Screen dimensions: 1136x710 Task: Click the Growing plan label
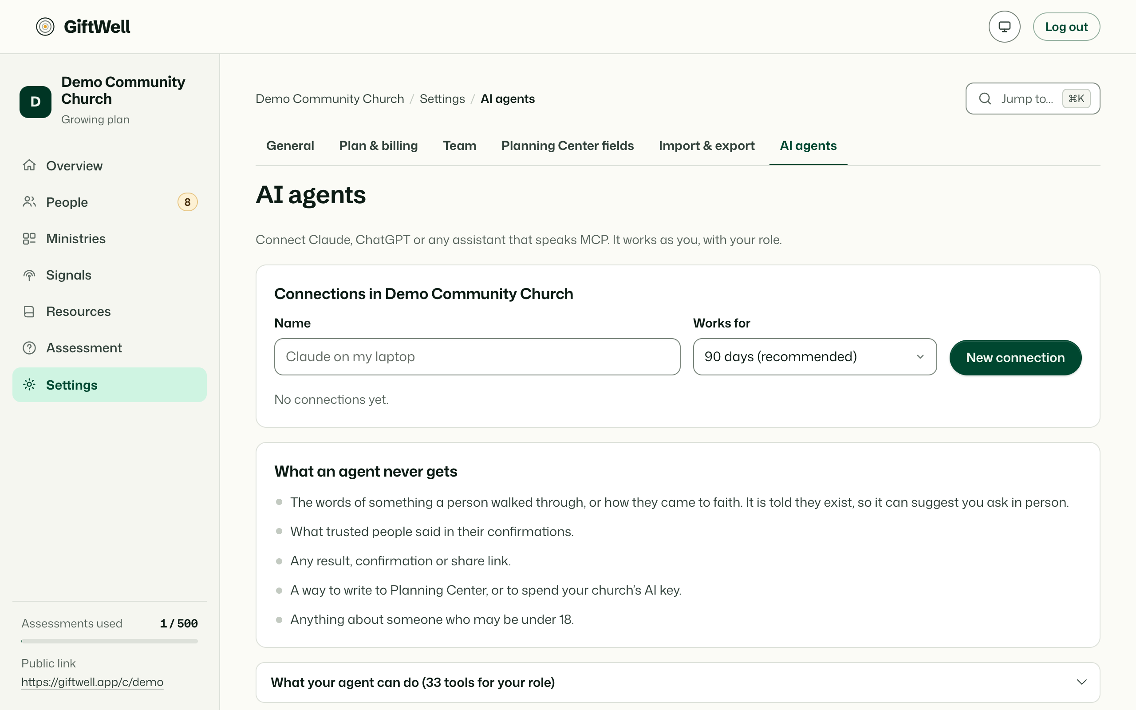tap(95, 120)
